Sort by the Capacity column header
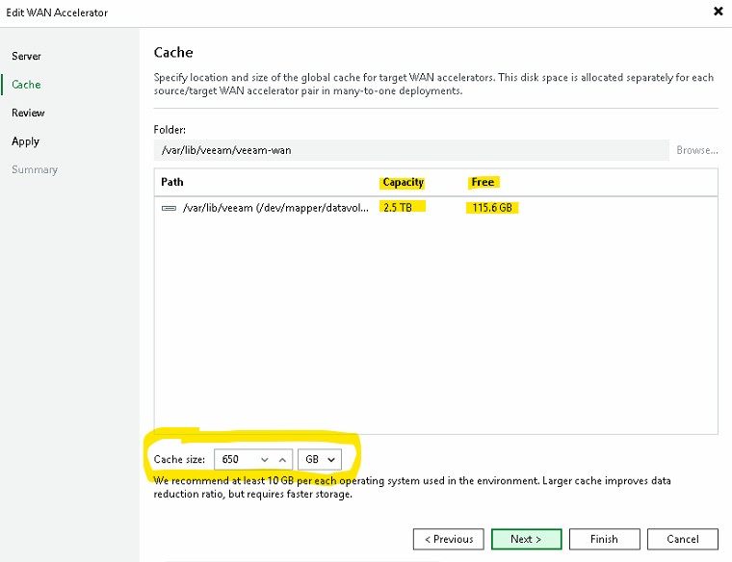 coord(403,182)
